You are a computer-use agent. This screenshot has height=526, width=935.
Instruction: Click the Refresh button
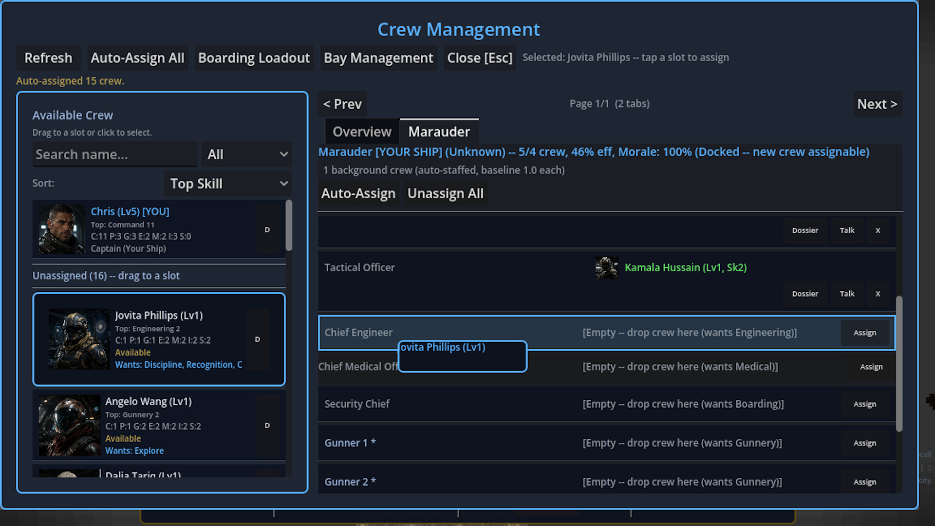pos(48,58)
